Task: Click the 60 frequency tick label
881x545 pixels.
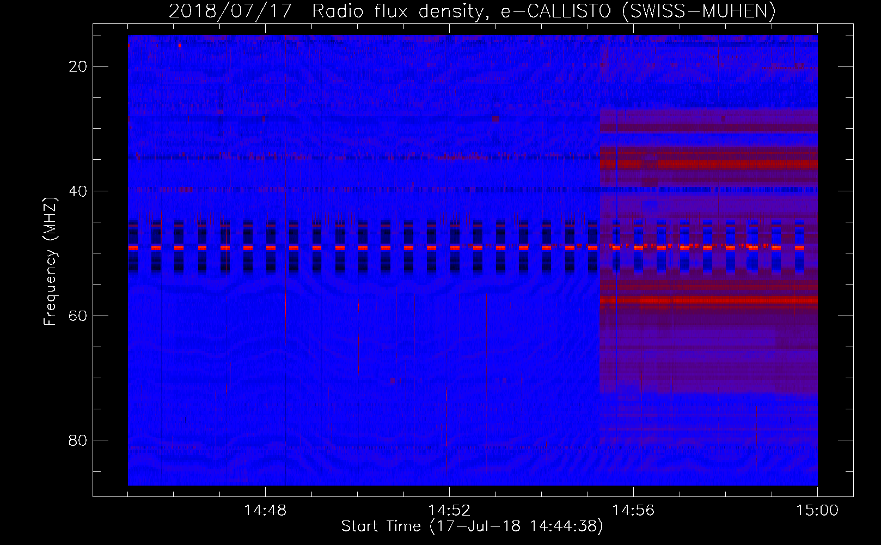Action: tap(78, 316)
